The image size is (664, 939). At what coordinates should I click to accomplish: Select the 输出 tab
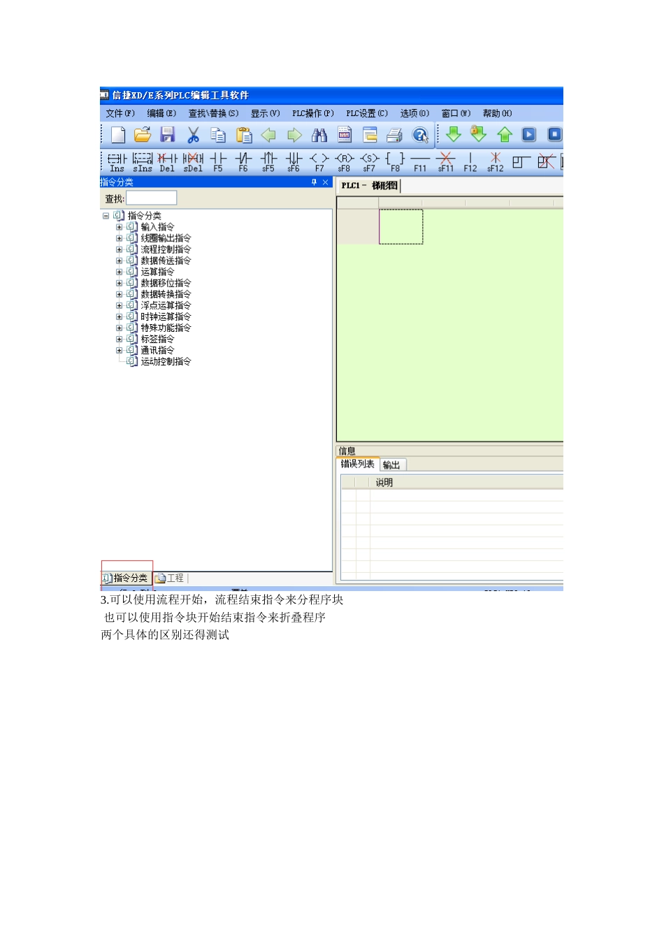click(392, 465)
